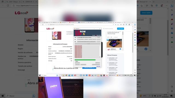
Task: Click the large blue Iniciar sesión button
Action: click(x=146, y=13)
